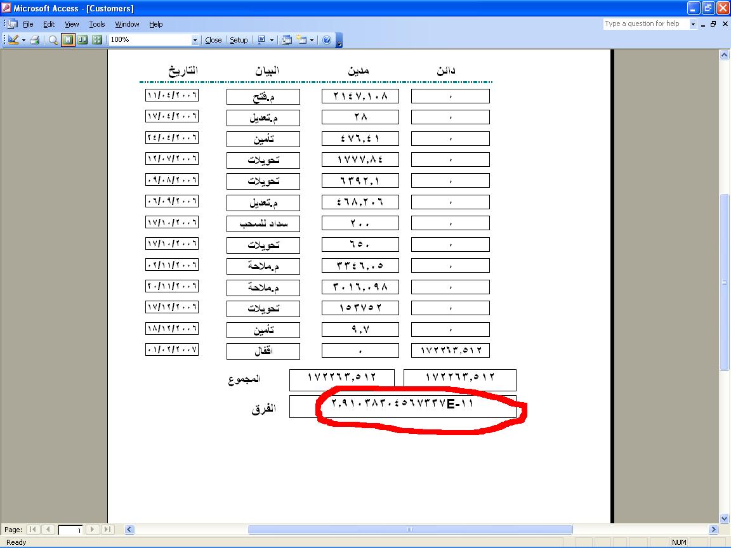731x548 pixels.
Task: Select the Zoom magnifier tool
Action: 53,40
